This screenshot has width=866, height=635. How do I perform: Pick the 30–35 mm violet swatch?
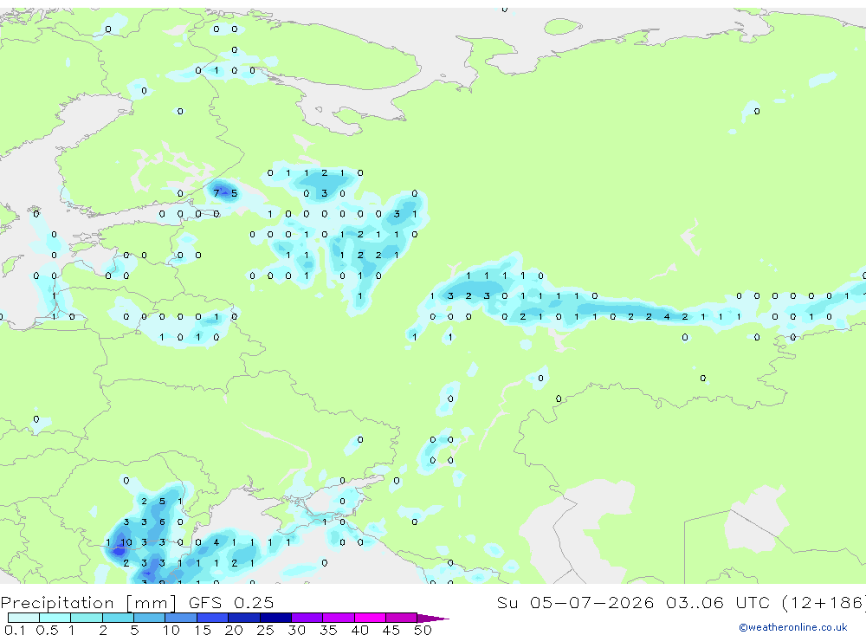307,618
